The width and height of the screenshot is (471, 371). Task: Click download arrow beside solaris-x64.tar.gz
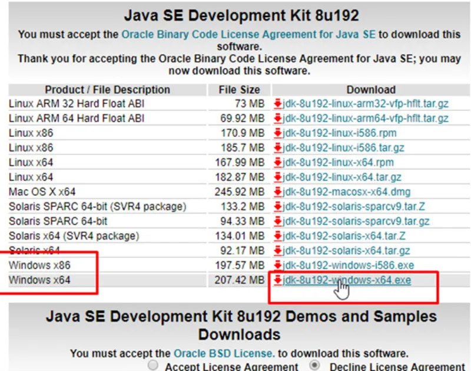(277, 251)
